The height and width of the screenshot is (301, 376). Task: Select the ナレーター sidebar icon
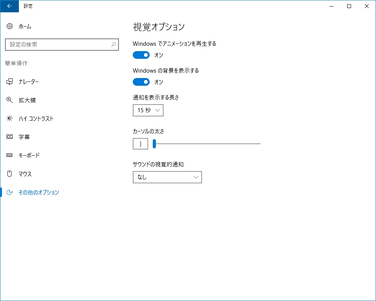point(9,81)
